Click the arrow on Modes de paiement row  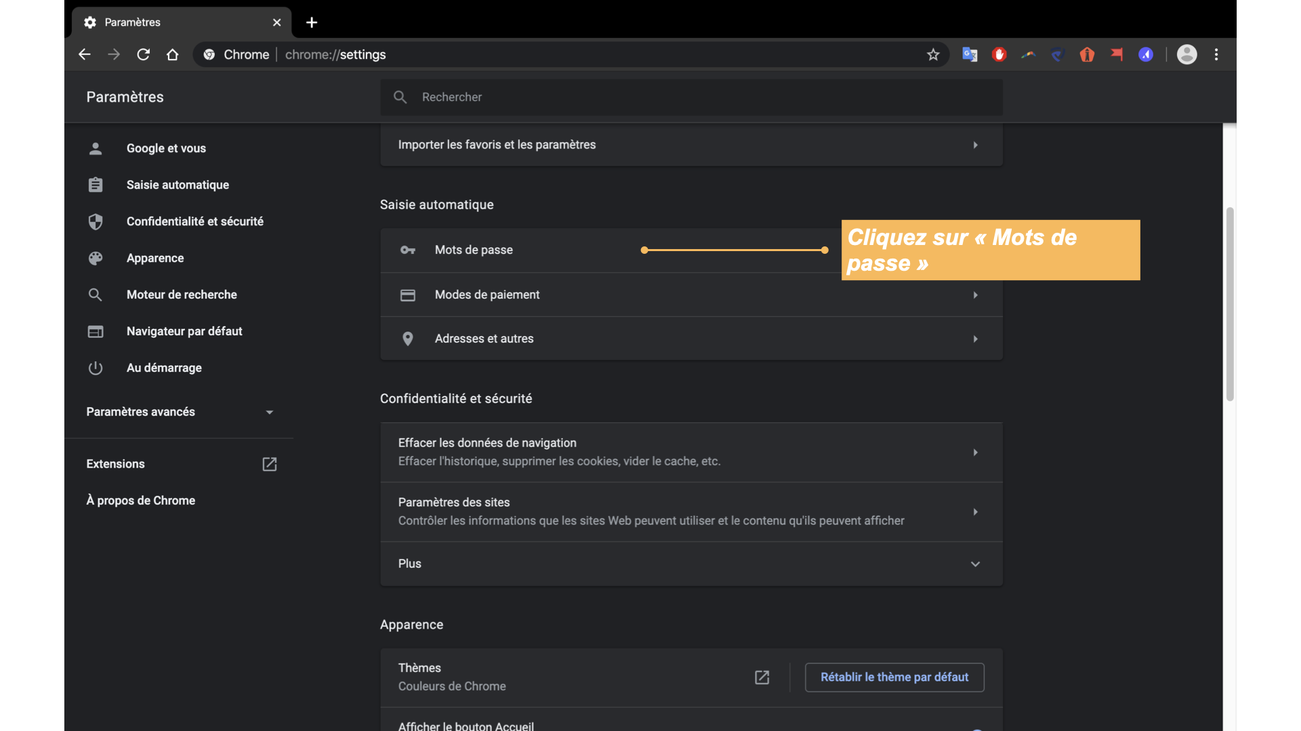tap(976, 295)
